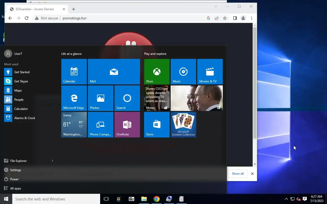Open the Music tile
Viewport: 327px width, 204px height.
pos(183,72)
